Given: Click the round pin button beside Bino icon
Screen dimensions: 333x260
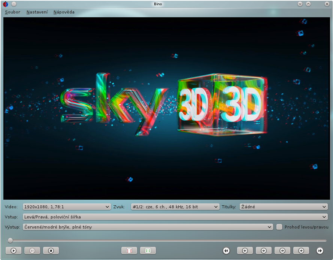Looking at the screenshot, I should [x=14, y=4].
